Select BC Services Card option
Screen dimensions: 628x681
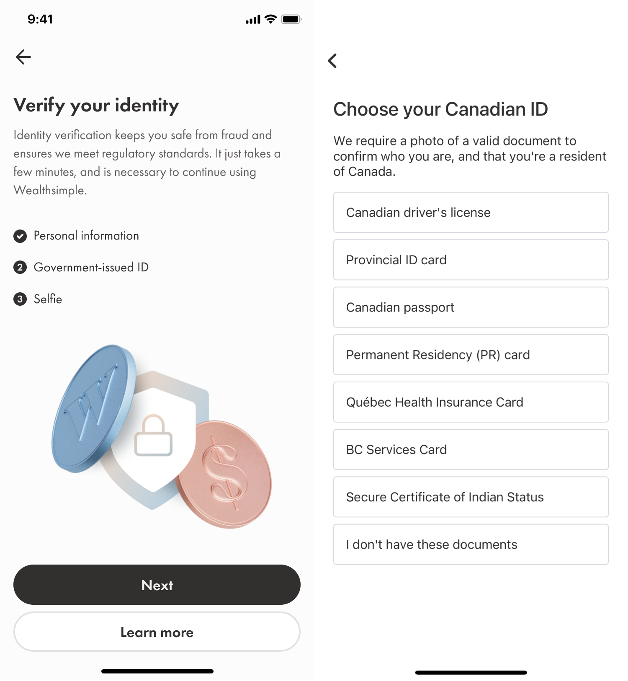471,449
